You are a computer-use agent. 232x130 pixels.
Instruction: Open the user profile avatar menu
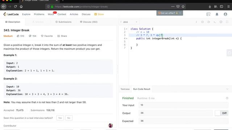(225, 14)
